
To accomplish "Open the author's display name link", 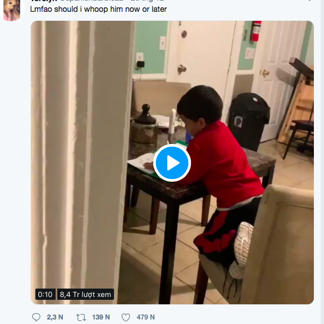I will pos(43,1).
